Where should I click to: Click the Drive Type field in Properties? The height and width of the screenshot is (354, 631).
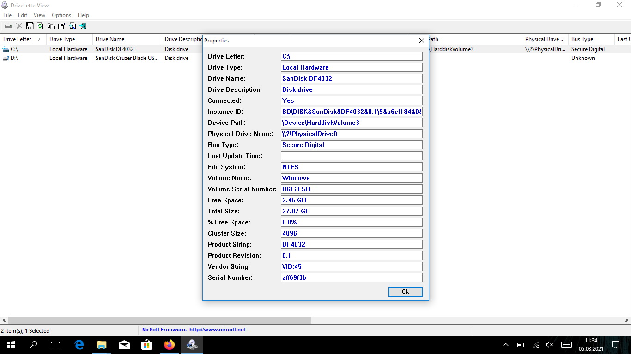tap(352, 67)
